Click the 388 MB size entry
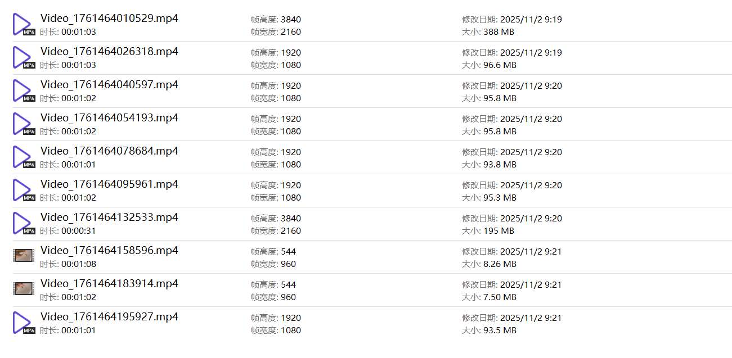Screen dimensions: 732x358 pyautogui.click(x=499, y=32)
